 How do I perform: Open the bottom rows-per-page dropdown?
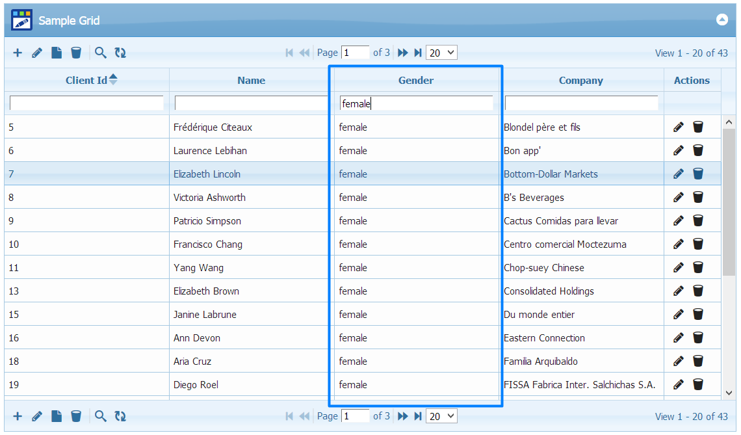[x=442, y=416]
